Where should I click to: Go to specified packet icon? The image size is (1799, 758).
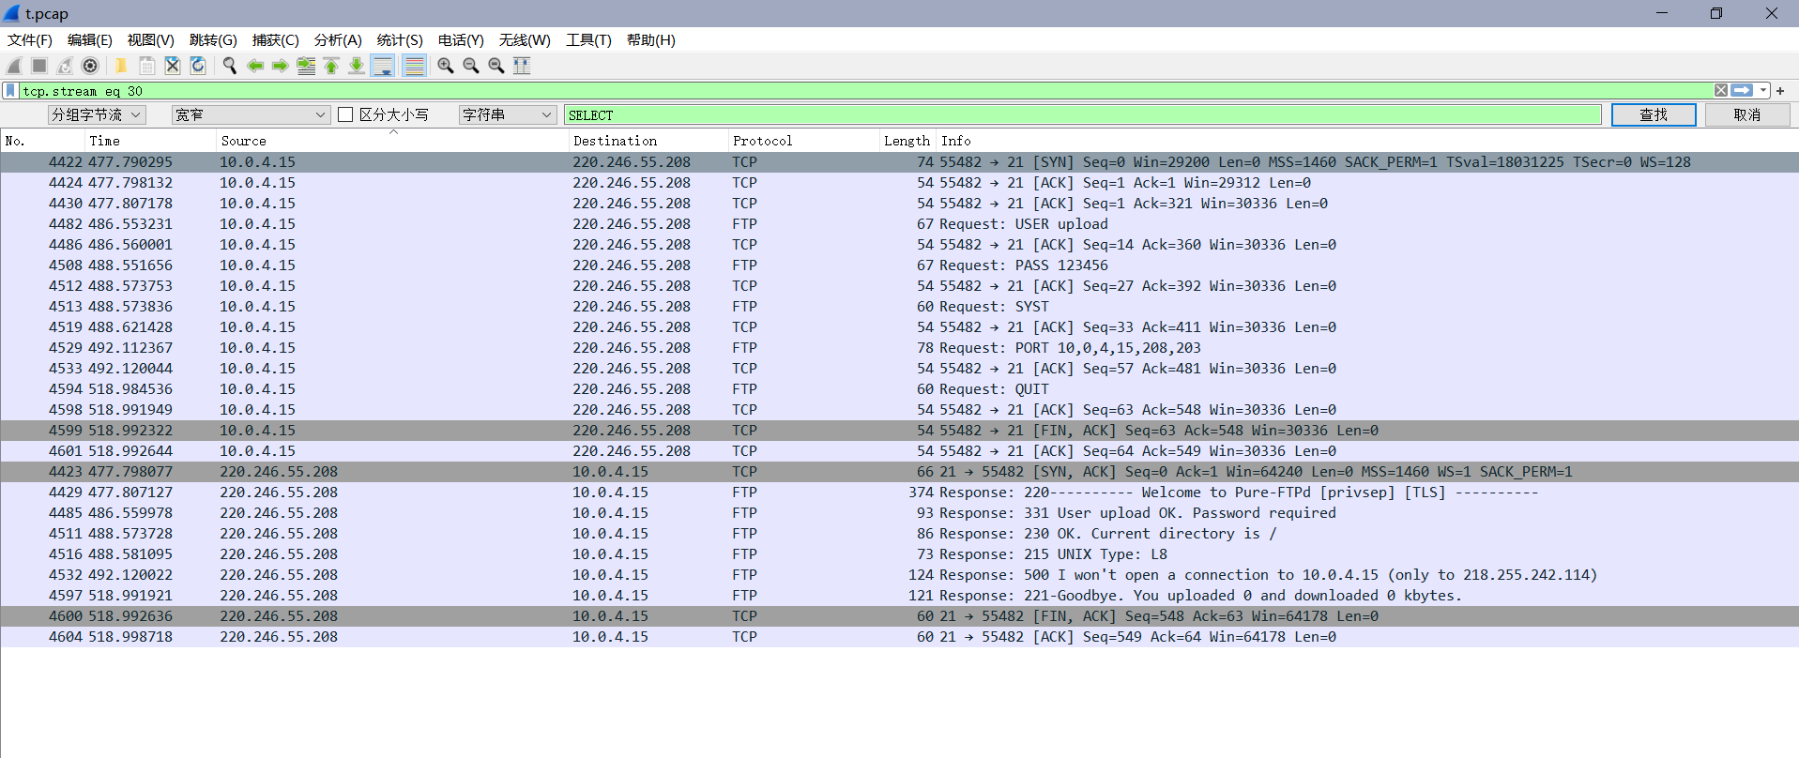306,66
